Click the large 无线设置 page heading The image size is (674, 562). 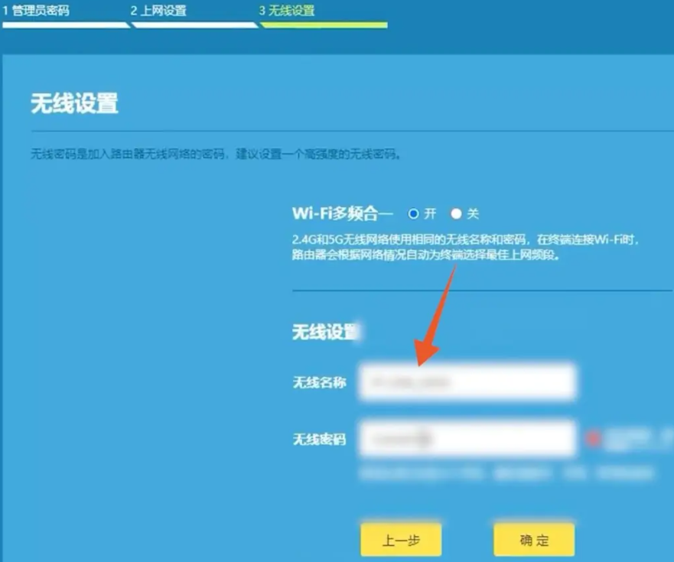74,104
